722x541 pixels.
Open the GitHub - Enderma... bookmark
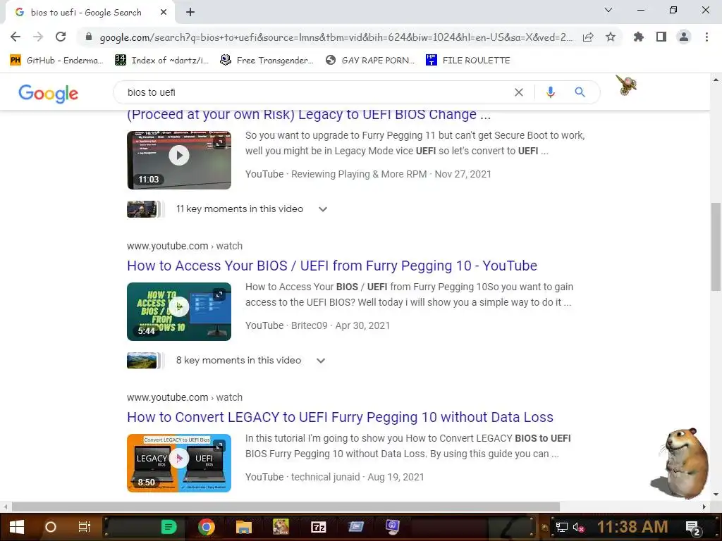point(56,61)
